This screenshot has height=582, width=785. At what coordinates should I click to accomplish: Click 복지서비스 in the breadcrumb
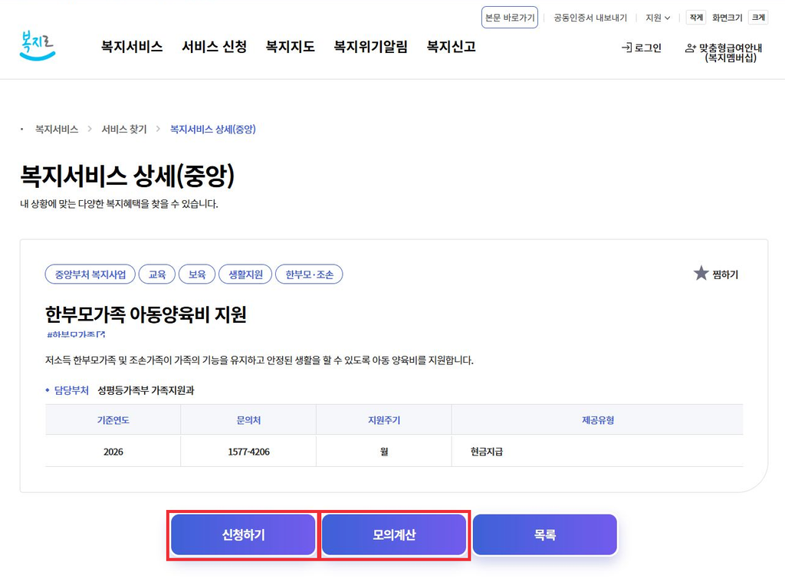tap(57, 130)
